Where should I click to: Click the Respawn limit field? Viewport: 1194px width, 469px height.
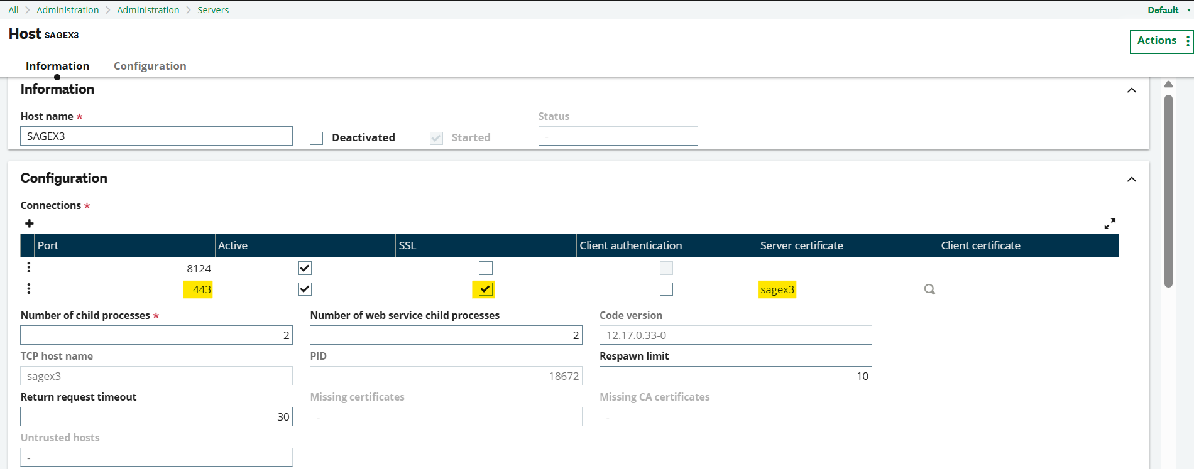coord(735,376)
